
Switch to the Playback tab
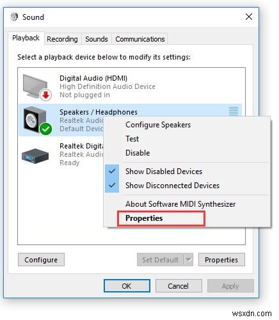point(26,38)
